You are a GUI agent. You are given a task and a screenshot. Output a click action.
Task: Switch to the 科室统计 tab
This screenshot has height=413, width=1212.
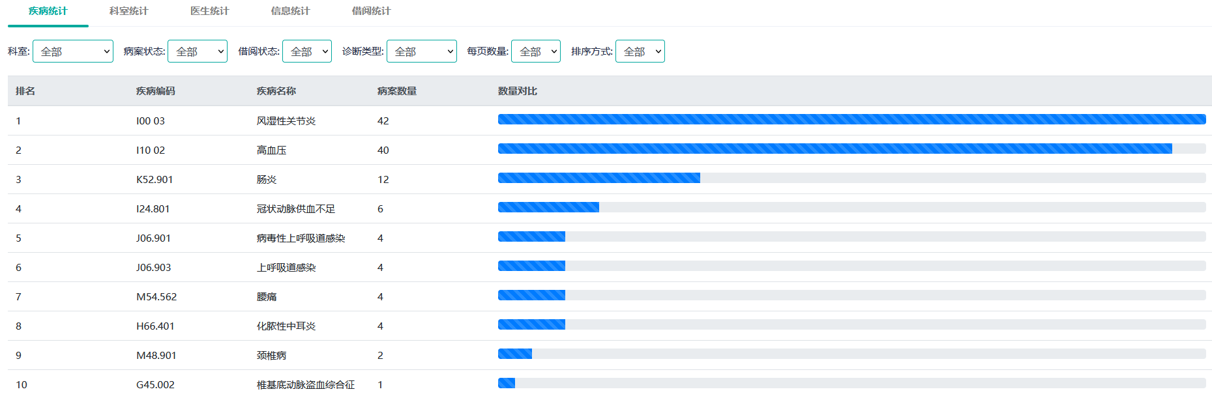click(x=128, y=11)
